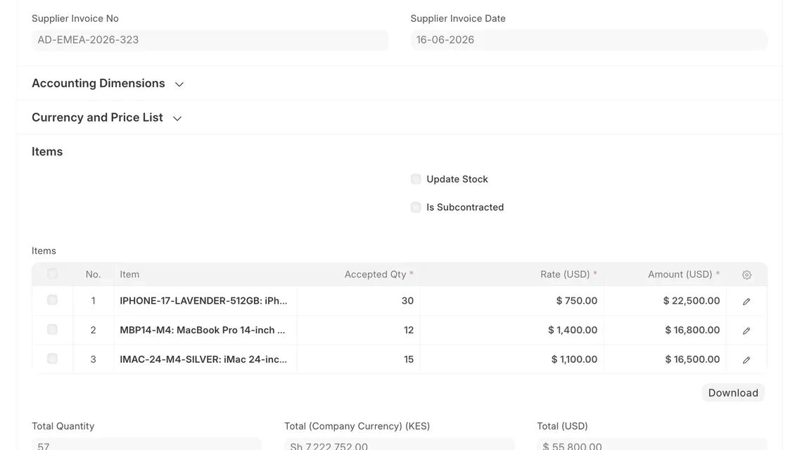Edit row 2 MBP14-M4 with pencil icon
795x450 pixels.
click(x=746, y=331)
